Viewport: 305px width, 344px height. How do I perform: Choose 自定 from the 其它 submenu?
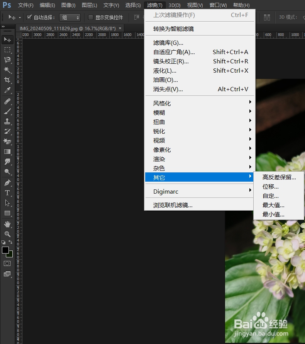click(x=279, y=196)
